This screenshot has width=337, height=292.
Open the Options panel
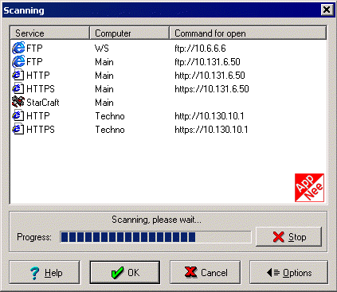[289, 272]
